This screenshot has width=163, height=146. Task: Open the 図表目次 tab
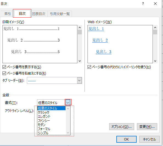39,14
